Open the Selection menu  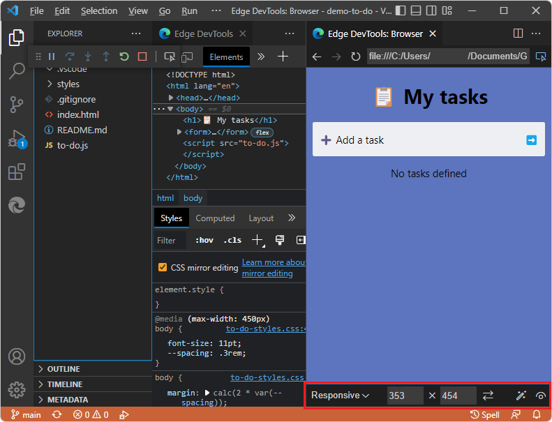click(x=99, y=11)
